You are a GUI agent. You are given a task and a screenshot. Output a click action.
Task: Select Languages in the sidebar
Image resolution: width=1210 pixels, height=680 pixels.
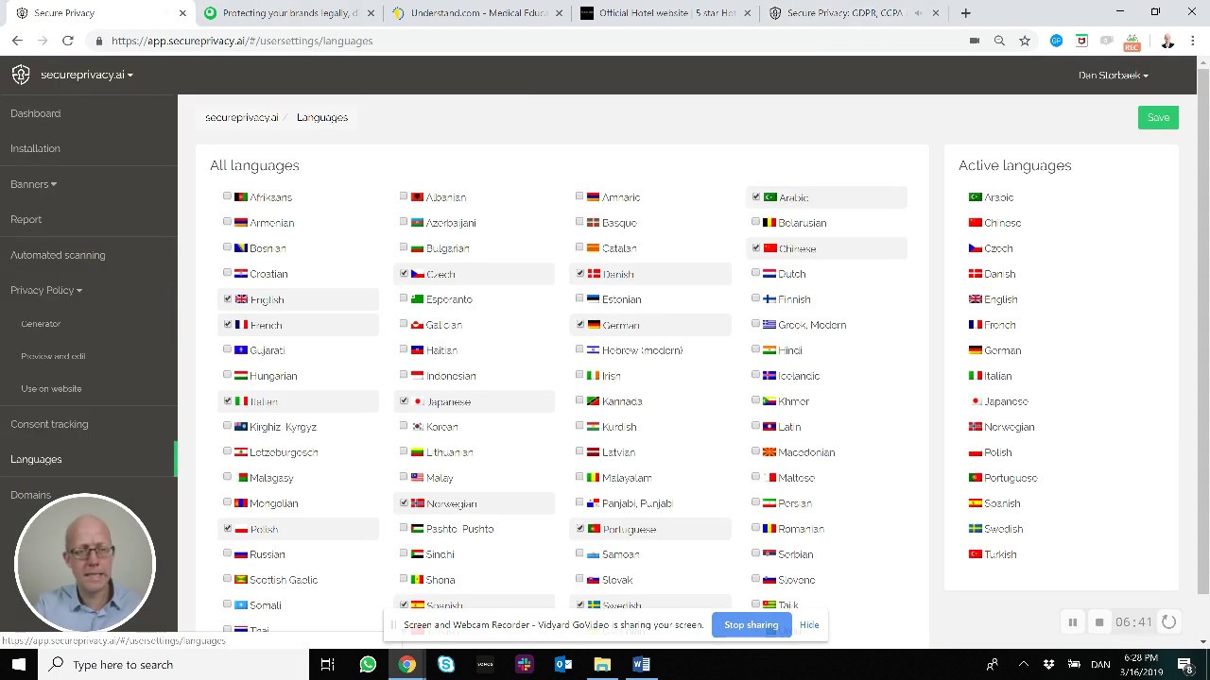pos(36,459)
